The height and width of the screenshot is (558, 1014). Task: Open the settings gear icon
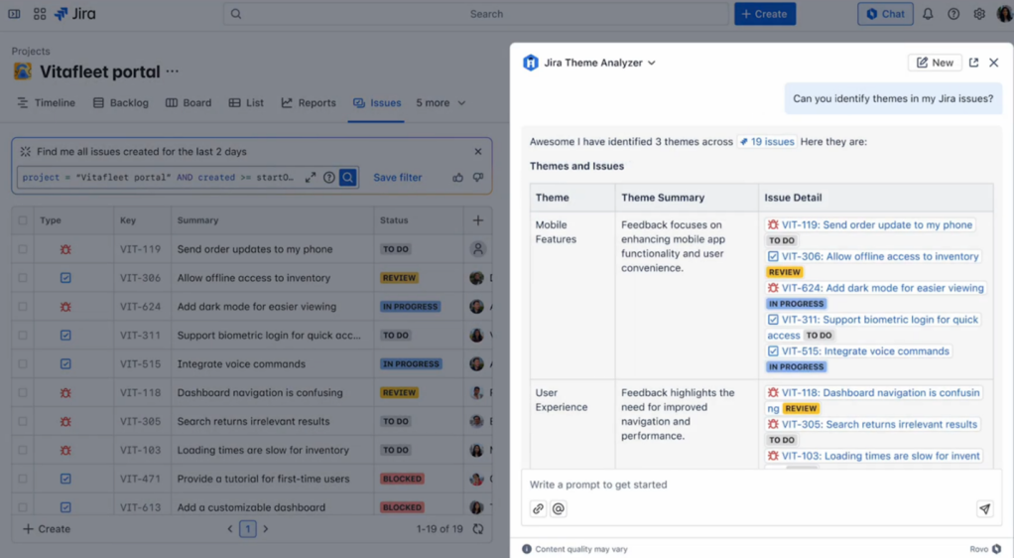point(979,14)
